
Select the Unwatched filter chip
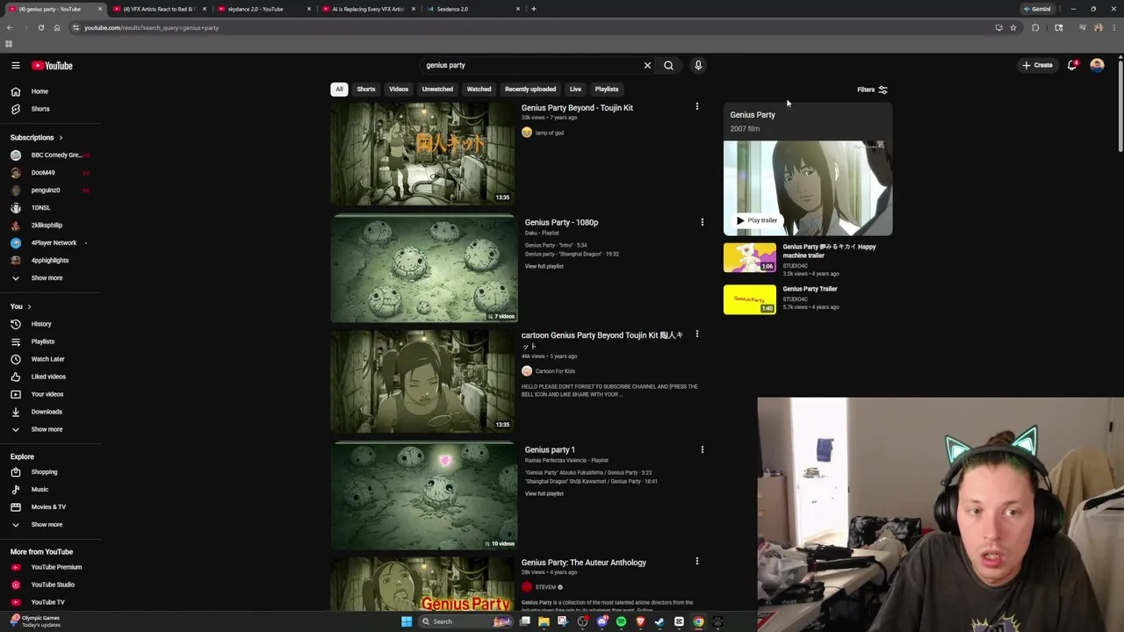coord(437,89)
